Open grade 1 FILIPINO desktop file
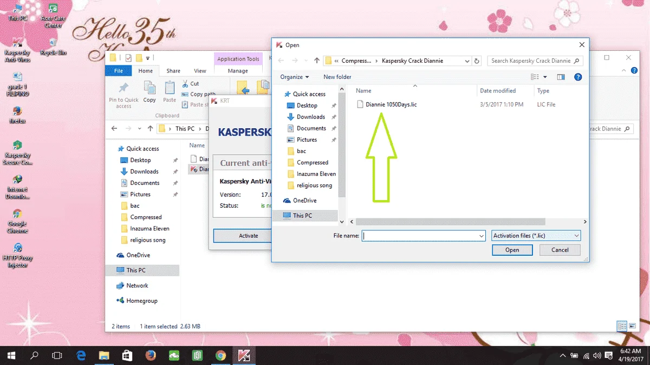 tap(17, 84)
